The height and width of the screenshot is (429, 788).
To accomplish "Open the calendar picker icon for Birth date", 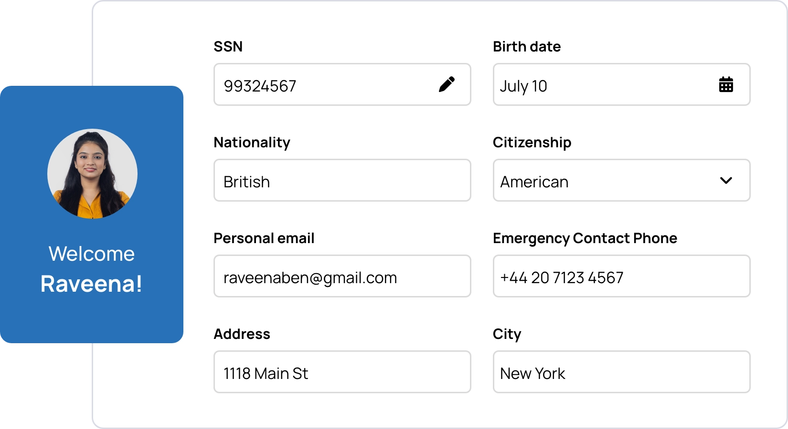I will (x=726, y=84).
